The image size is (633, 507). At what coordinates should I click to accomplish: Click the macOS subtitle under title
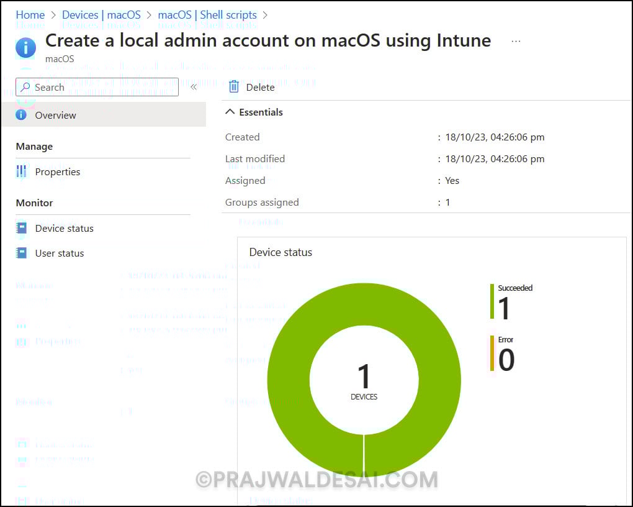pos(60,59)
